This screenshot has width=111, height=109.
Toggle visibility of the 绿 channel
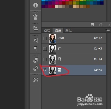[45, 60]
